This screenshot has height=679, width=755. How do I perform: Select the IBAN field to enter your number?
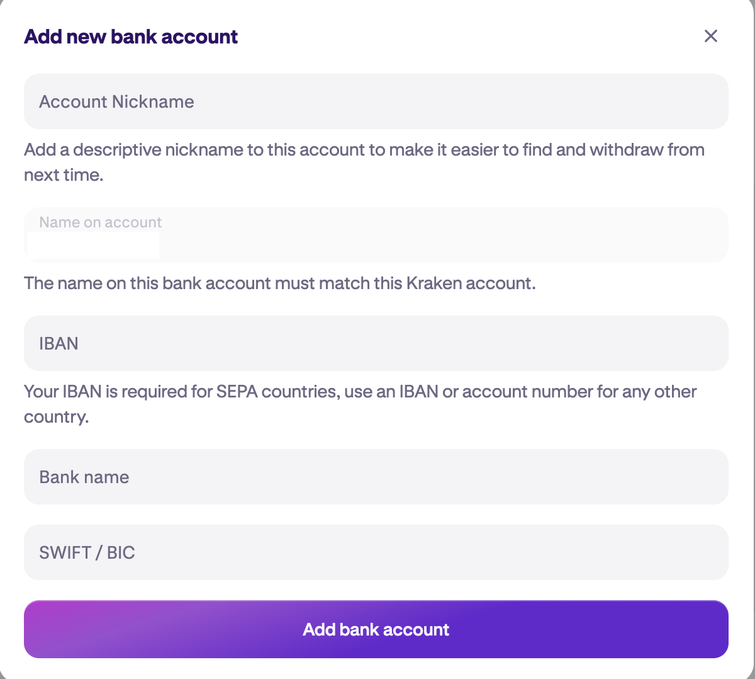pyautogui.click(x=376, y=343)
